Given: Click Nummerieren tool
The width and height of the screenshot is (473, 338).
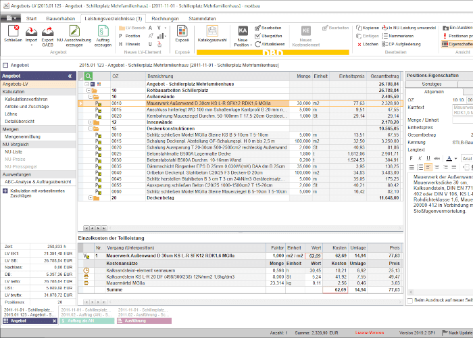Looking at the screenshot, I should [397, 36].
